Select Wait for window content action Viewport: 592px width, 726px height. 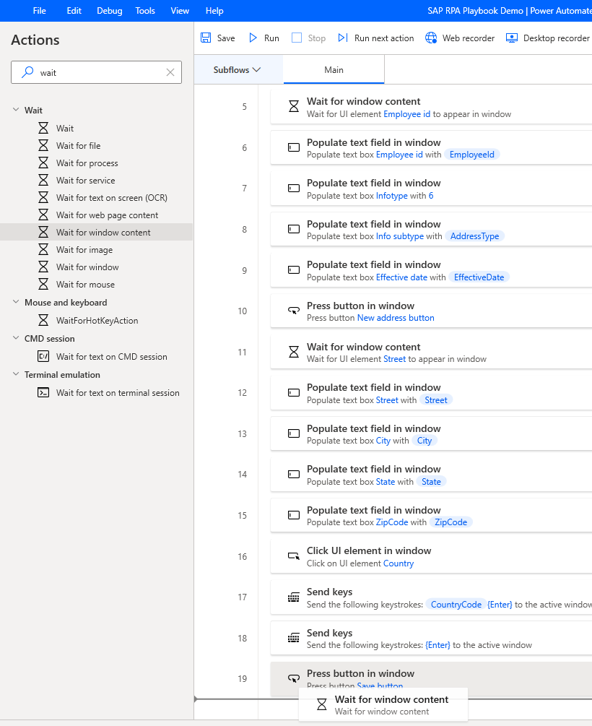pyautogui.click(x=96, y=233)
